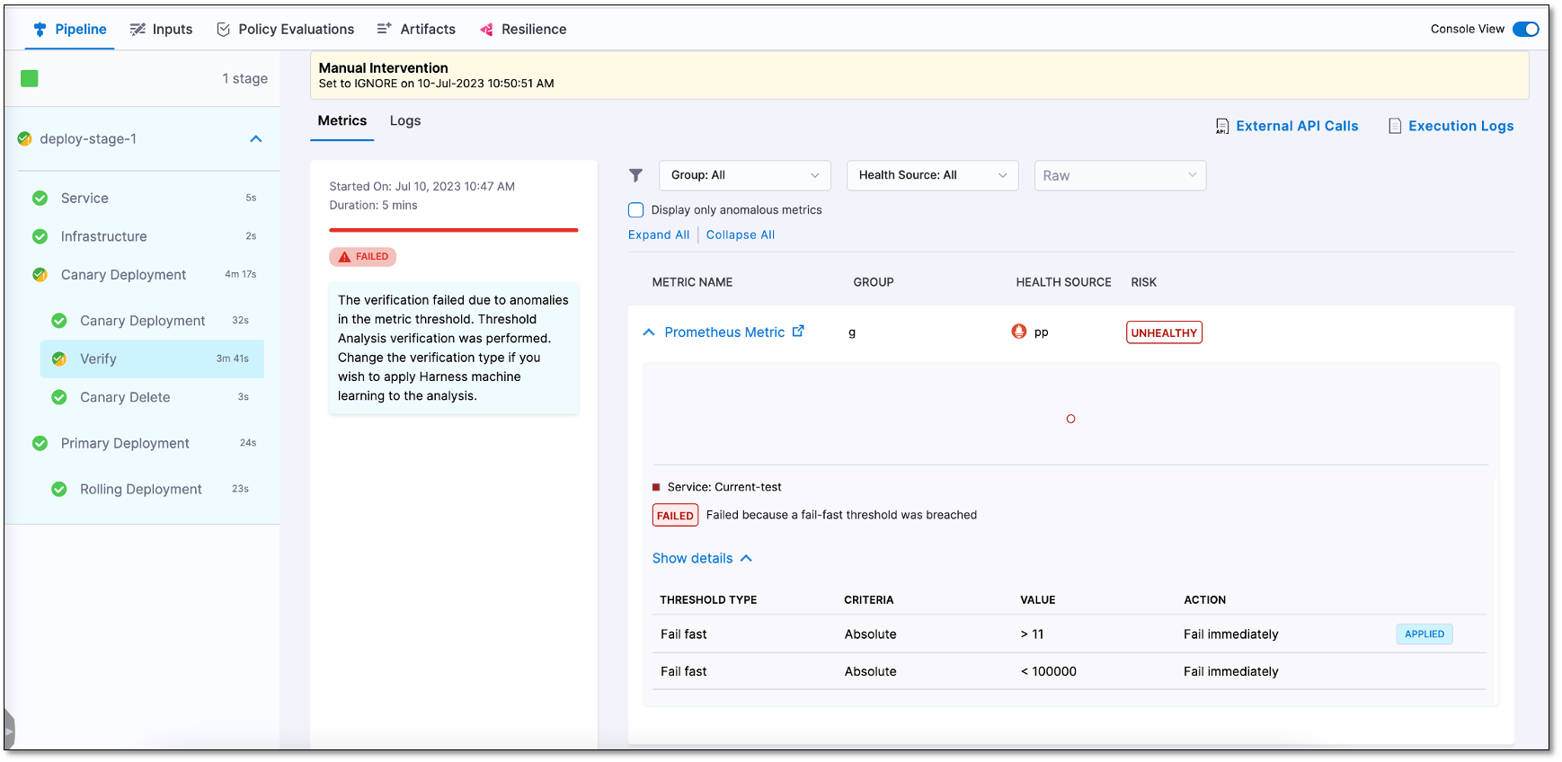
Task: Click the Execution Logs file icon
Action: click(1395, 126)
